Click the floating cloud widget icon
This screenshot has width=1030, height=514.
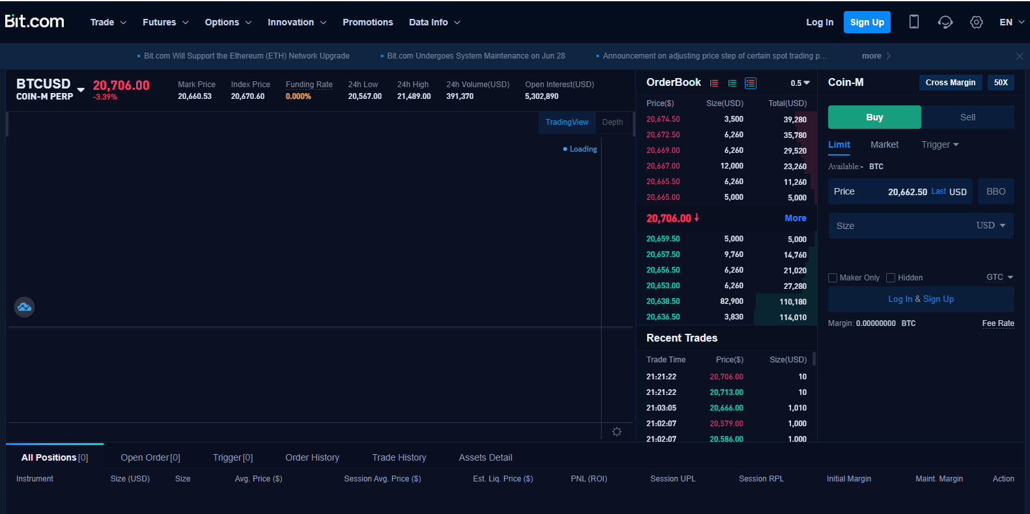click(25, 307)
